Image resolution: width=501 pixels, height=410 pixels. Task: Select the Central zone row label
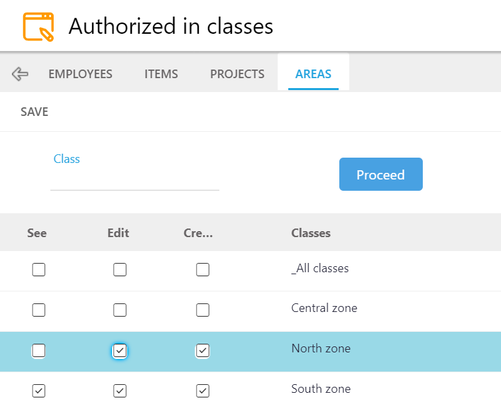[324, 308]
